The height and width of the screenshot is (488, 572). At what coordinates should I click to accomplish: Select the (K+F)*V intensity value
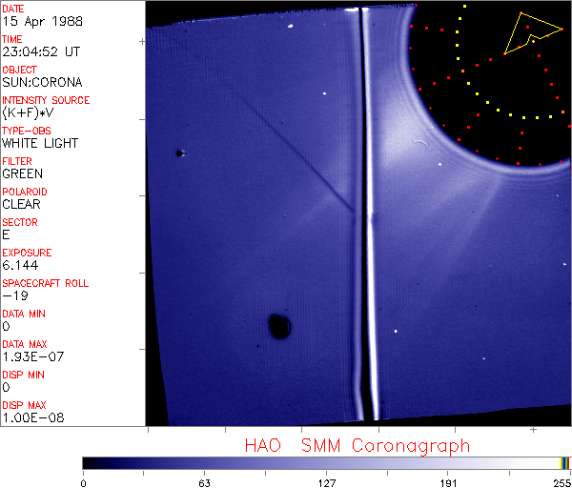click(28, 112)
